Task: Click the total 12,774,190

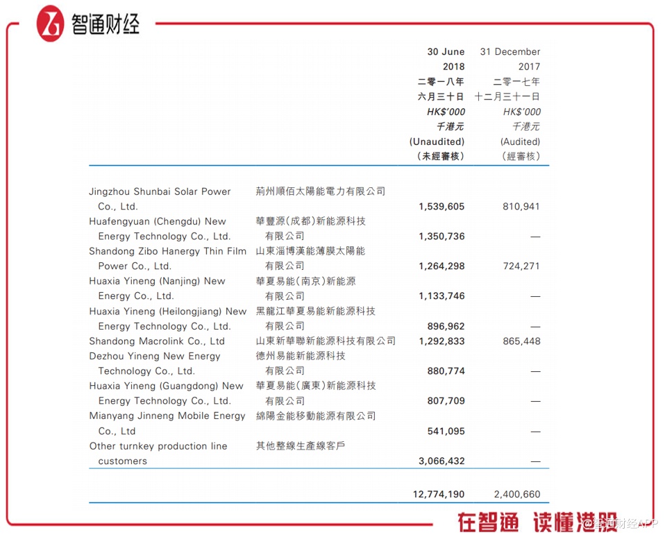Action: pyautogui.click(x=439, y=494)
